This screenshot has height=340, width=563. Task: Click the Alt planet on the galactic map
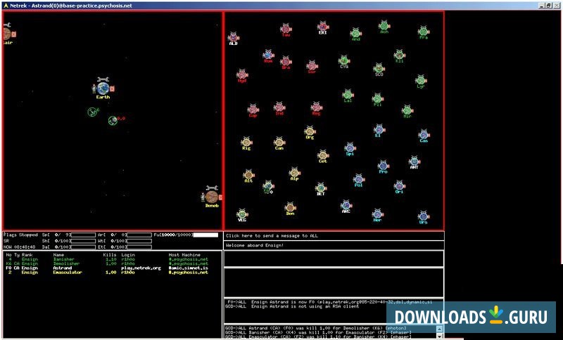tap(248, 175)
